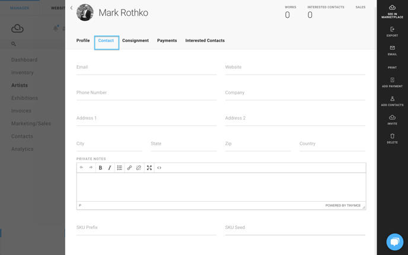Open Contacts in left navigation
The height and width of the screenshot is (255, 408).
pyautogui.click(x=22, y=136)
